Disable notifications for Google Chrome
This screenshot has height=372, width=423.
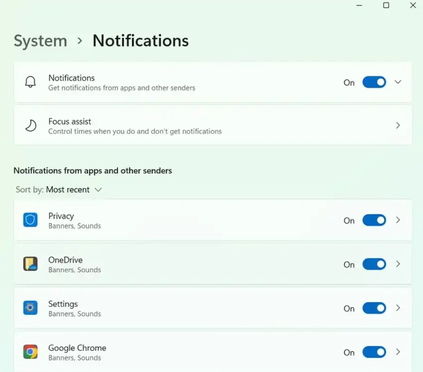coord(374,352)
